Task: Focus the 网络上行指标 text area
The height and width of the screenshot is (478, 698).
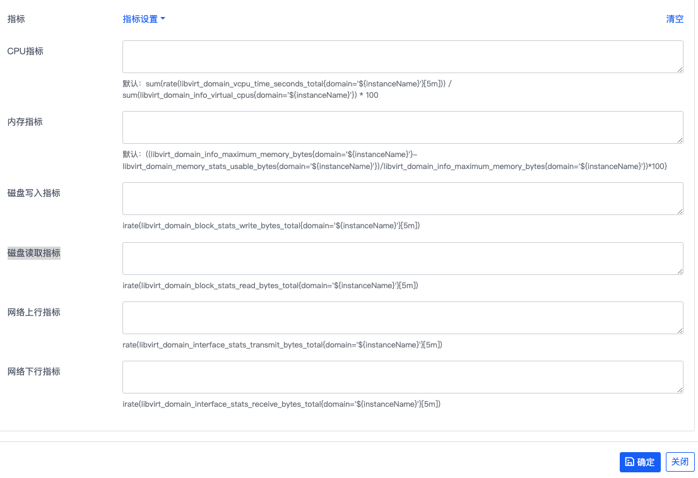Action: pos(403,318)
